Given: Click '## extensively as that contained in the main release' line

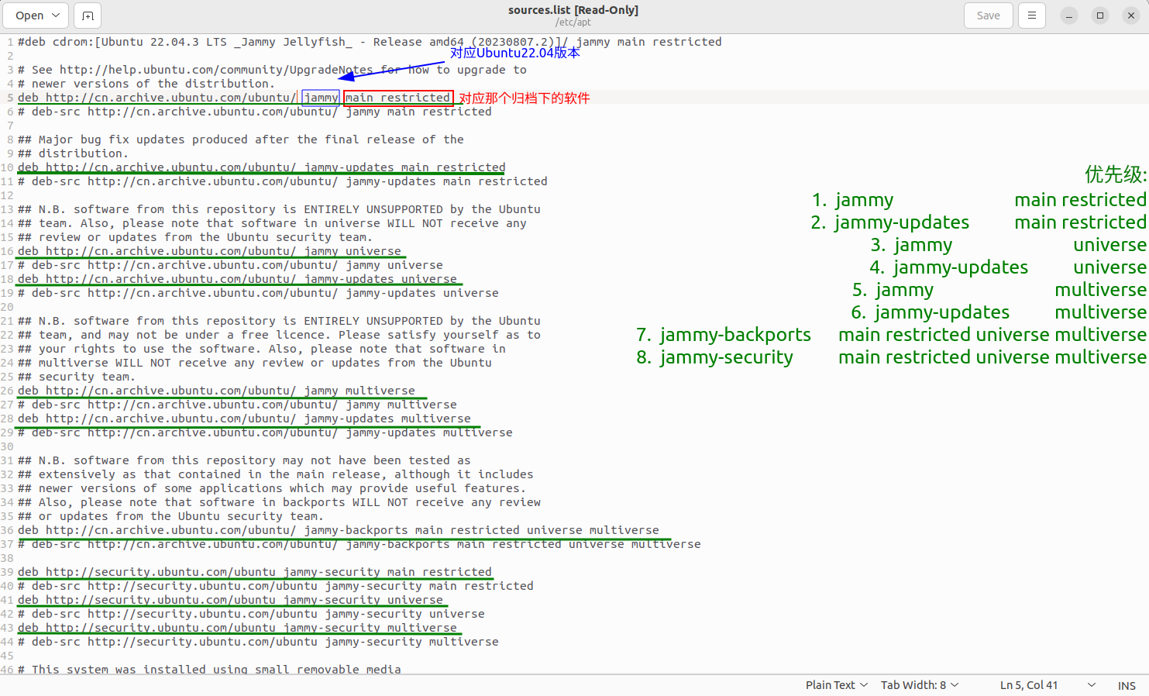Looking at the screenshot, I should (x=276, y=474).
